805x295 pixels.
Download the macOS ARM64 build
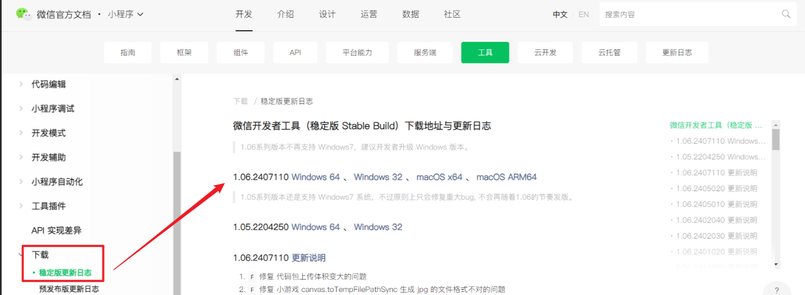(506, 177)
